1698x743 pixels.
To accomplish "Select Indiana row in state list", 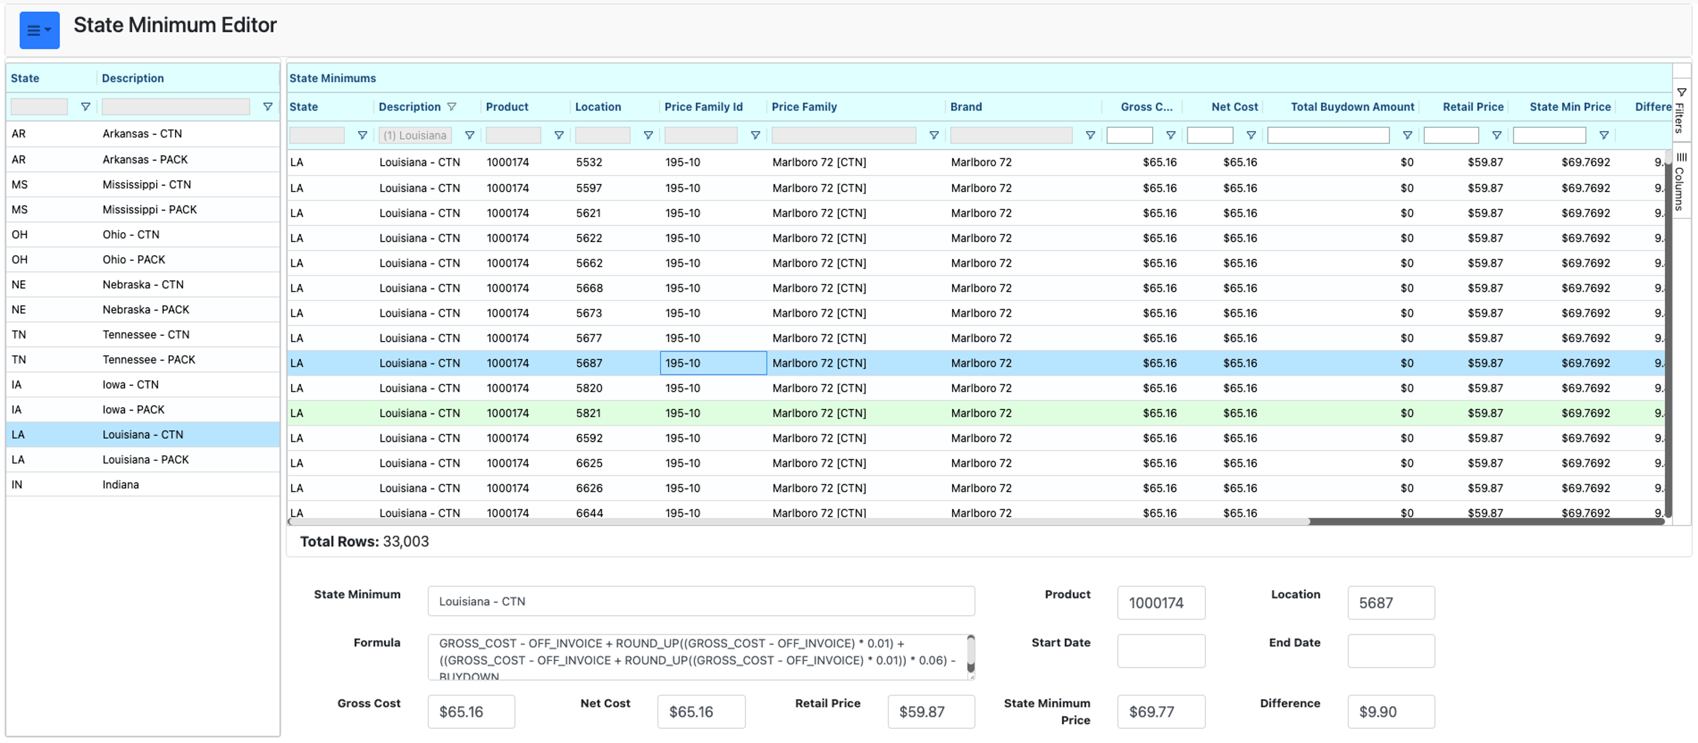I will coord(120,485).
